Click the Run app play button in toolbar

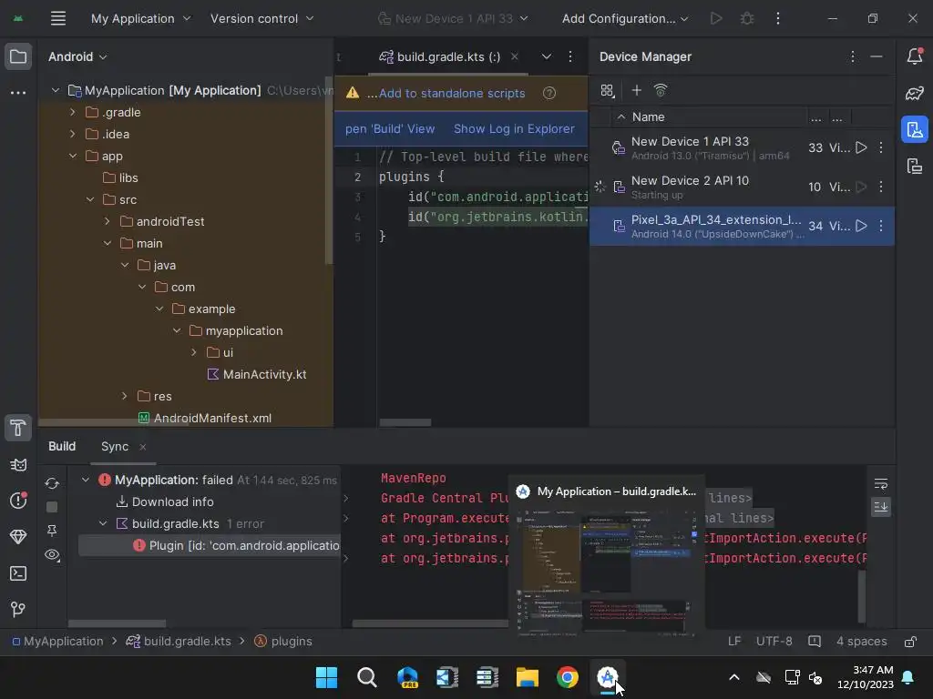pos(716,18)
